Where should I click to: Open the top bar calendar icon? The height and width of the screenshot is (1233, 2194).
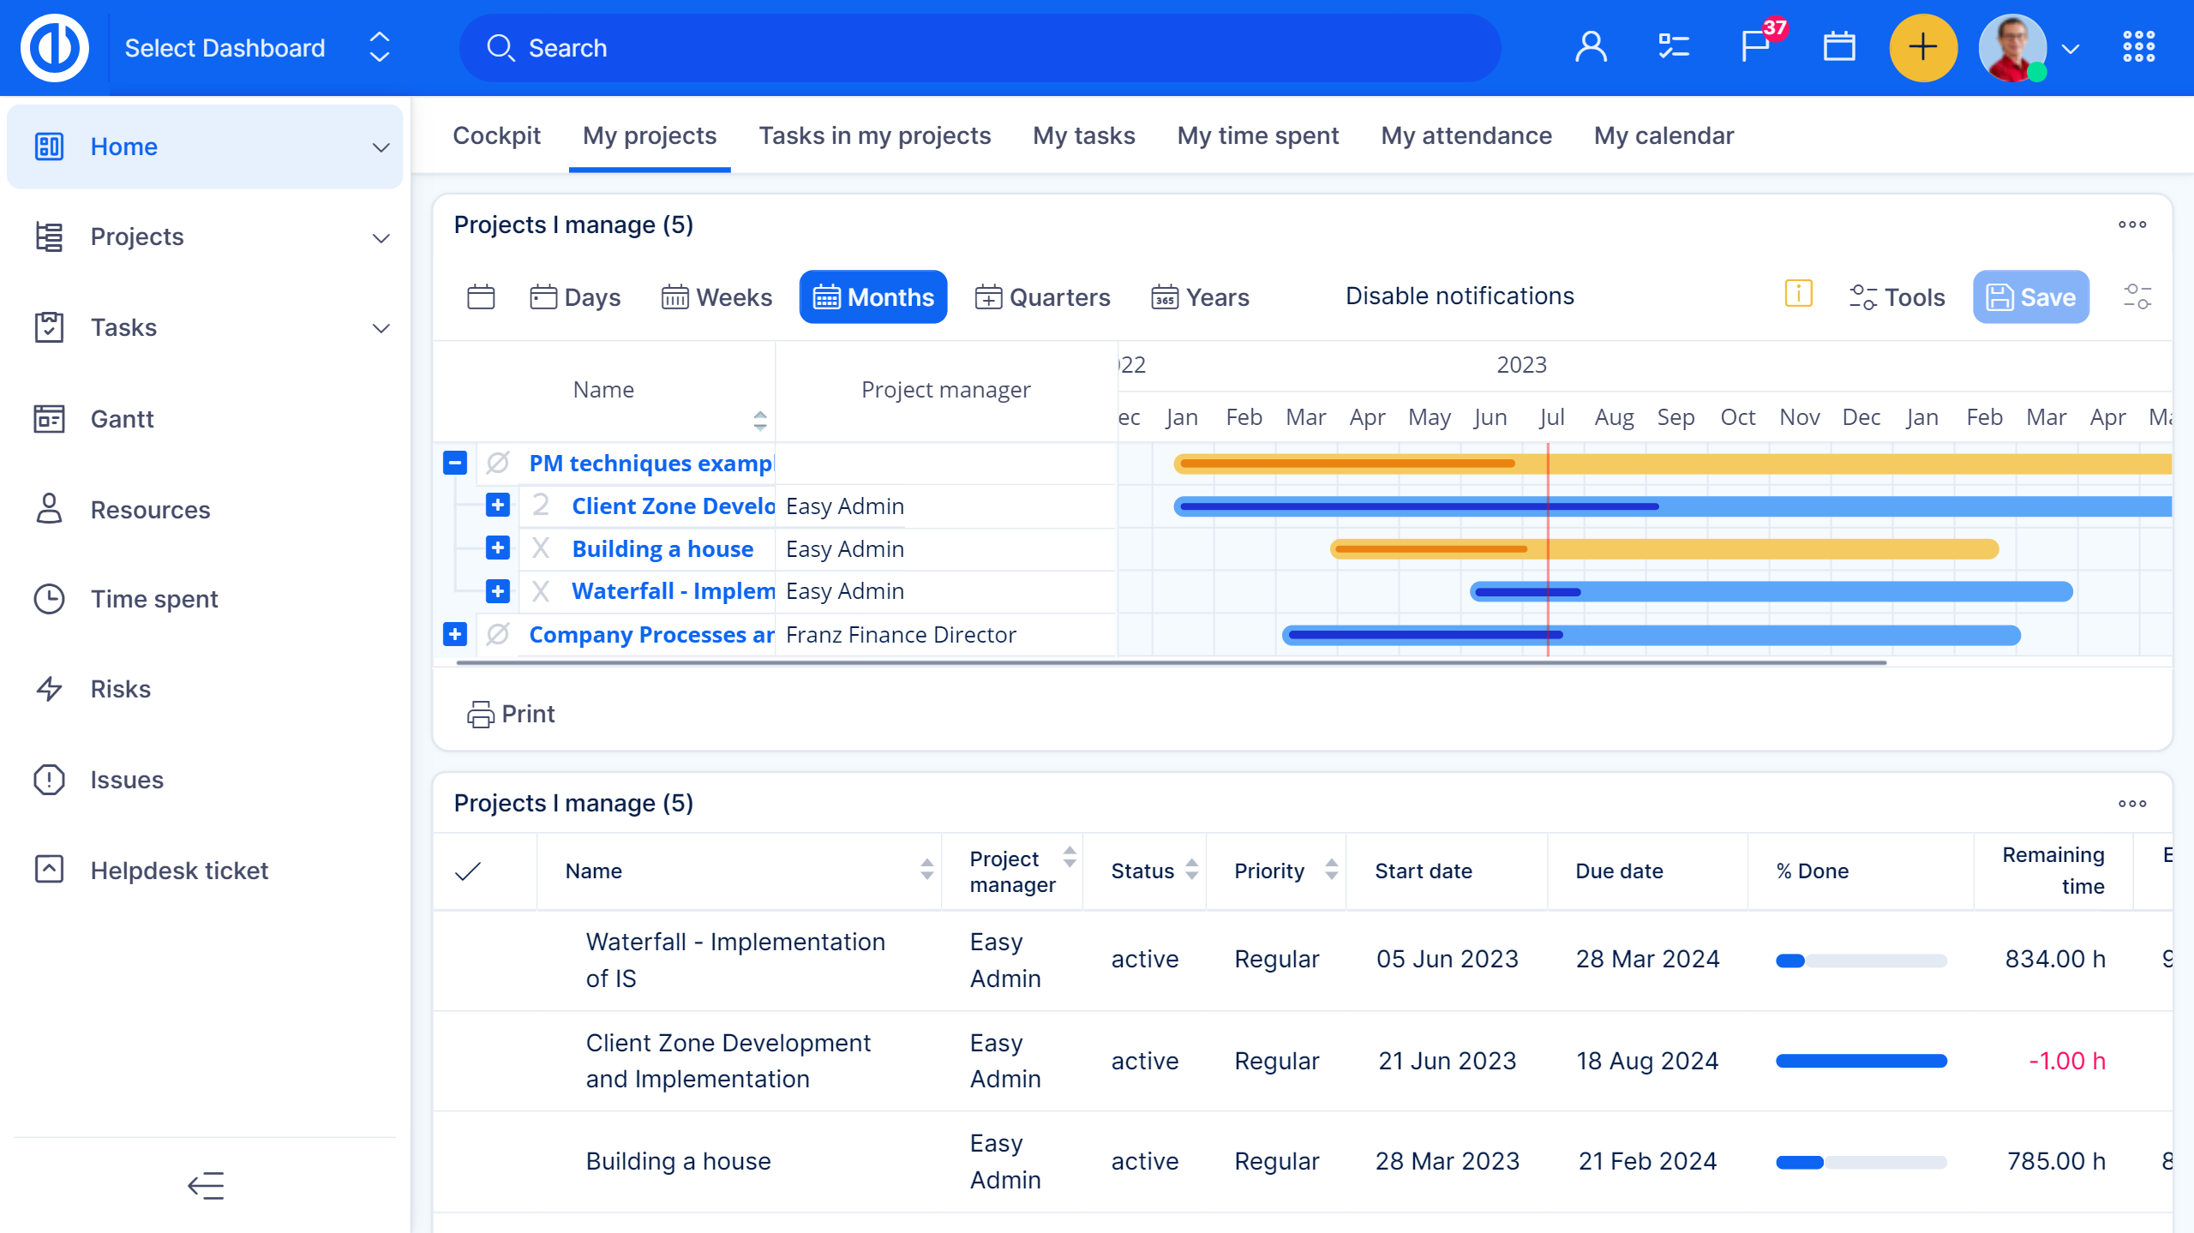coord(1838,47)
